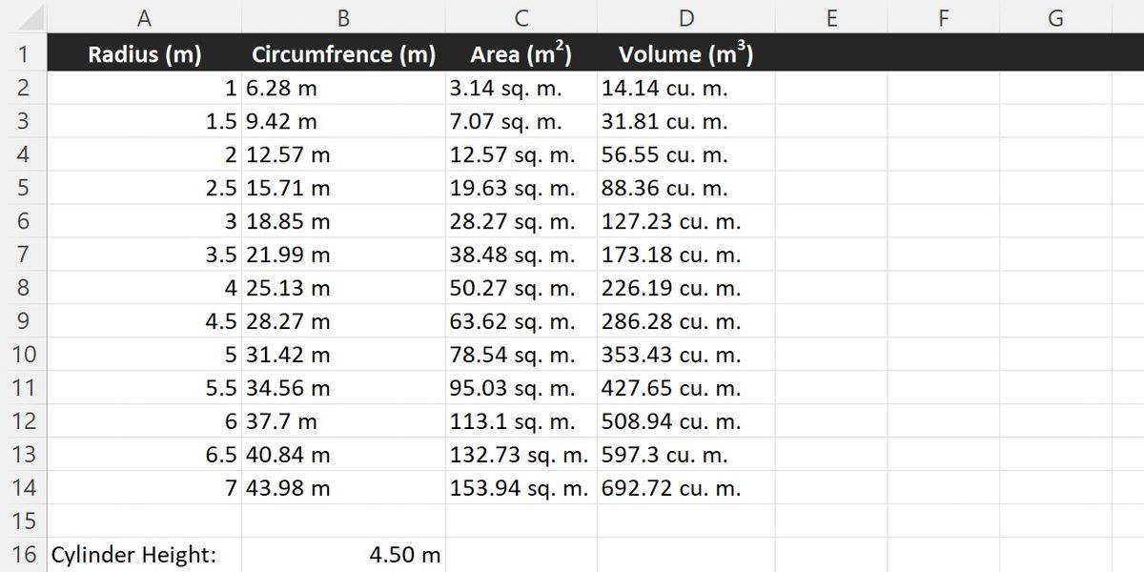Viewport: 1144px width, 572px height.
Task: Click the Circumfrence (m) header cell
Action: pos(343,53)
